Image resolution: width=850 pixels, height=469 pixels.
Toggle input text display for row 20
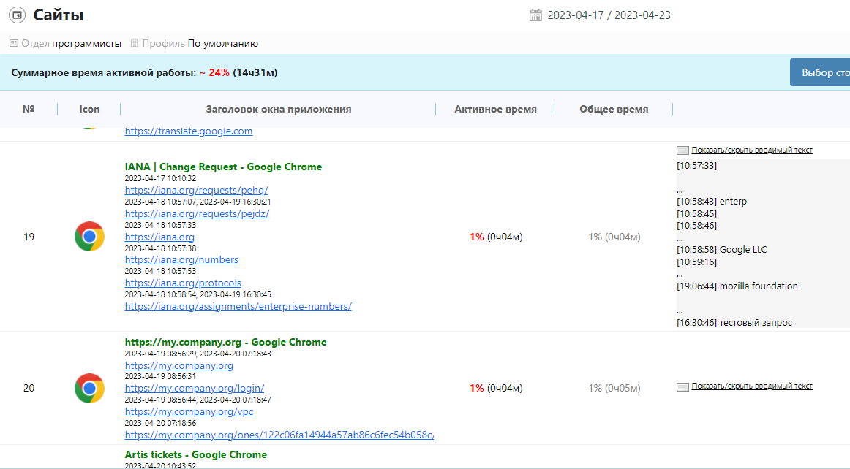click(x=751, y=386)
